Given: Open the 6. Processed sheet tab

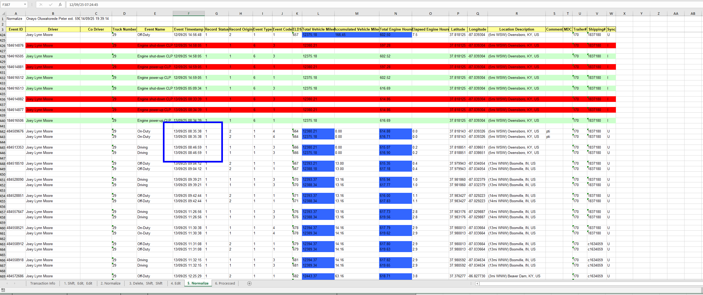Looking at the screenshot, I should (x=225, y=283).
